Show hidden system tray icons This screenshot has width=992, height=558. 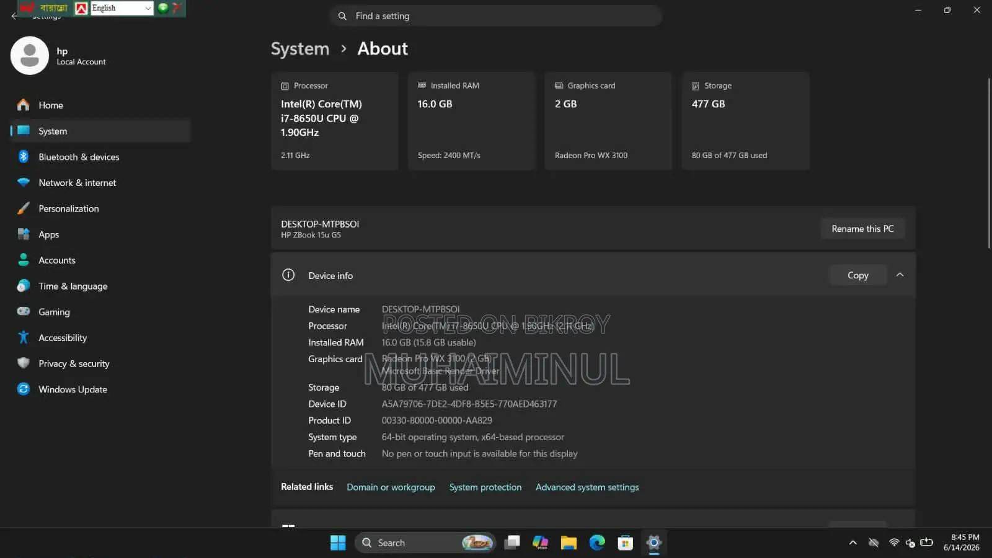point(853,543)
